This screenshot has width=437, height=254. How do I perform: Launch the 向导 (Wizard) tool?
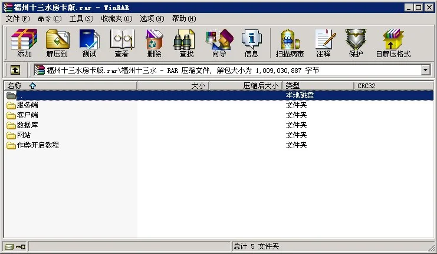(219, 43)
